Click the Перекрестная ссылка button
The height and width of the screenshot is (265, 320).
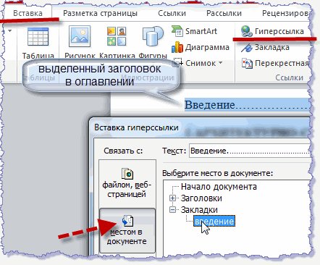coord(275,63)
